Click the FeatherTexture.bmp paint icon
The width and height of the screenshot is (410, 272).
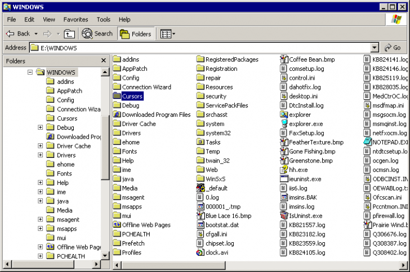click(x=284, y=142)
